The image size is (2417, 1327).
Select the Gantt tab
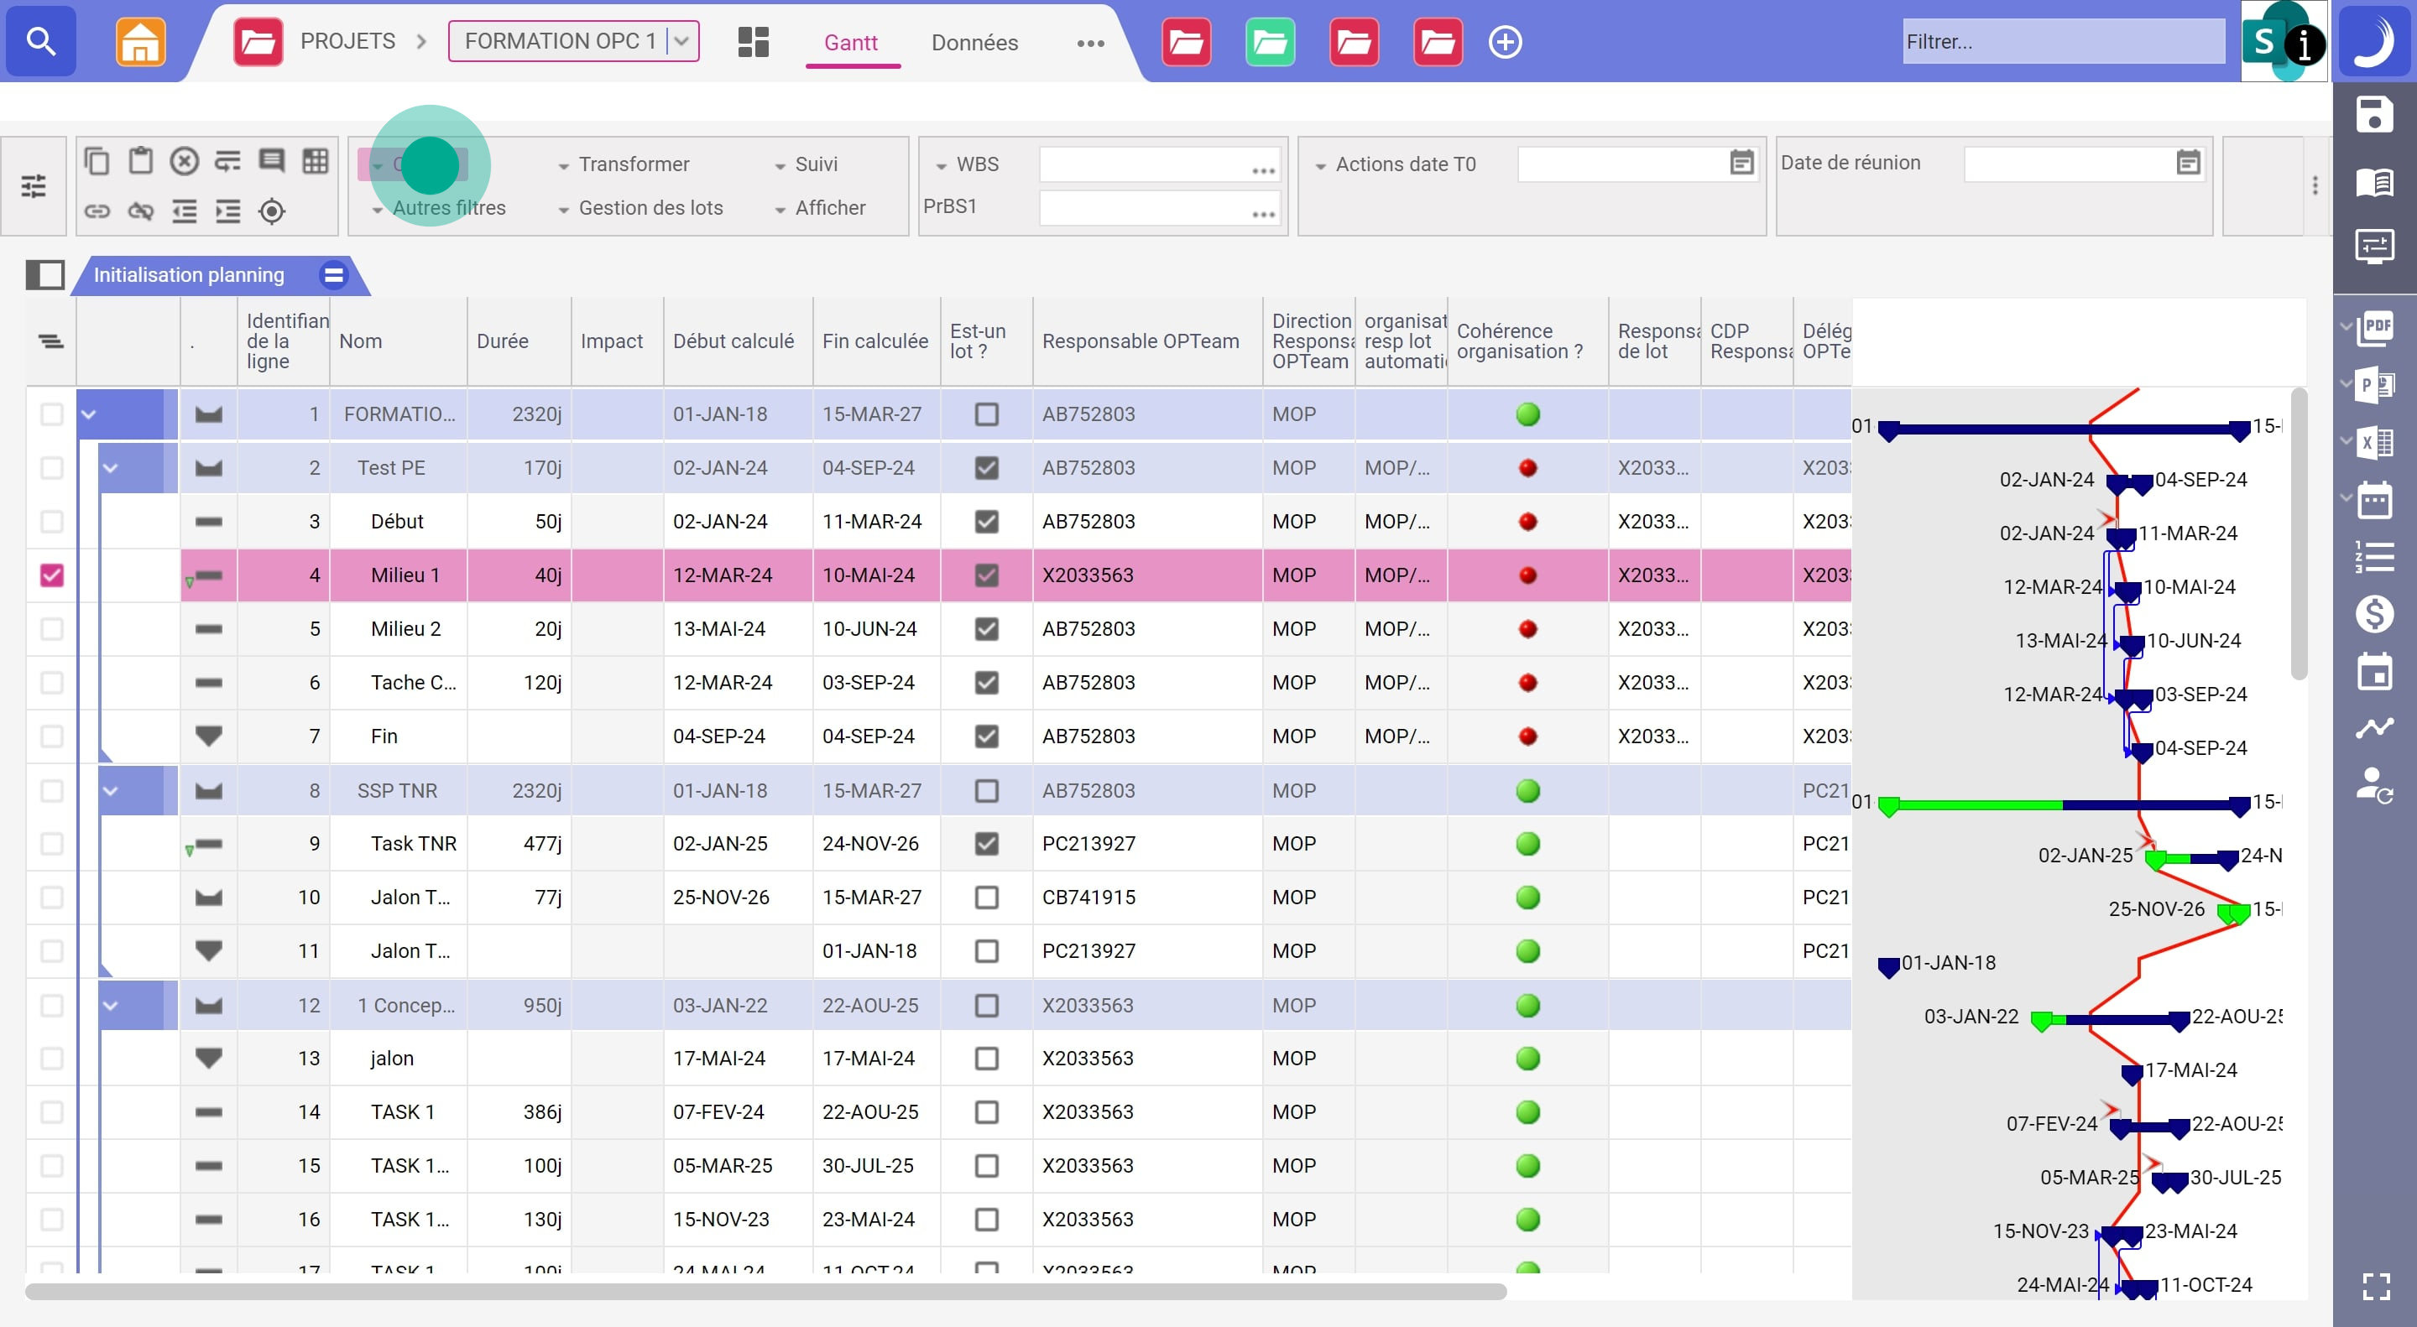tap(850, 42)
